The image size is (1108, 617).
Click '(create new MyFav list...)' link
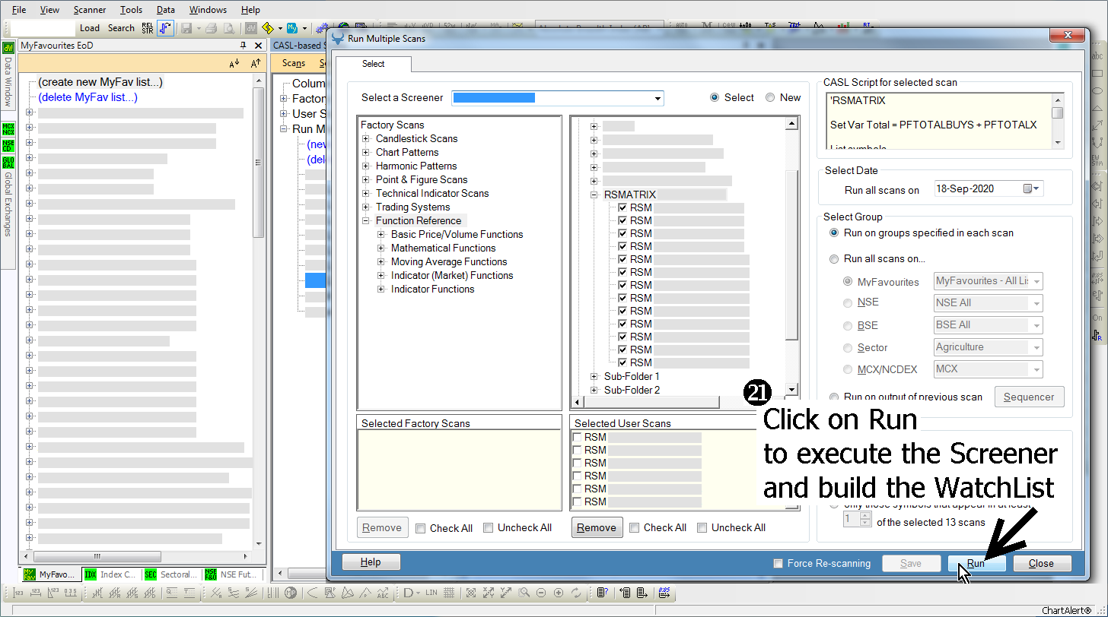click(x=100, y=82)
